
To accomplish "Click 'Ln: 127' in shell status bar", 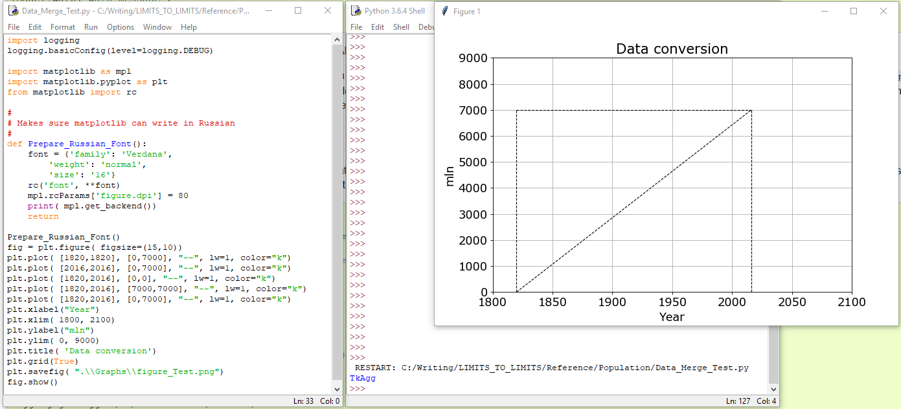I will [738, 401].
